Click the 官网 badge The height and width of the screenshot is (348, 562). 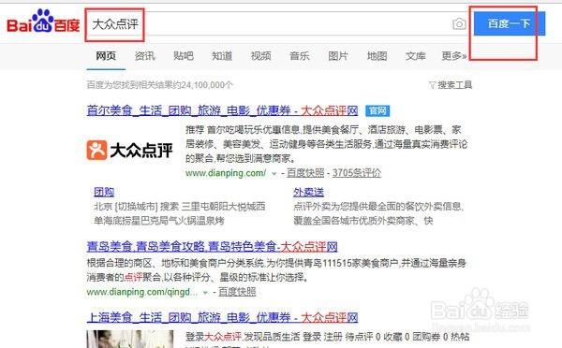pos(377,110)
